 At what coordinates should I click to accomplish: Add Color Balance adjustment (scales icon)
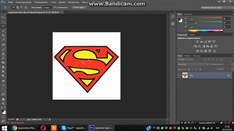(x=199, y=46)
